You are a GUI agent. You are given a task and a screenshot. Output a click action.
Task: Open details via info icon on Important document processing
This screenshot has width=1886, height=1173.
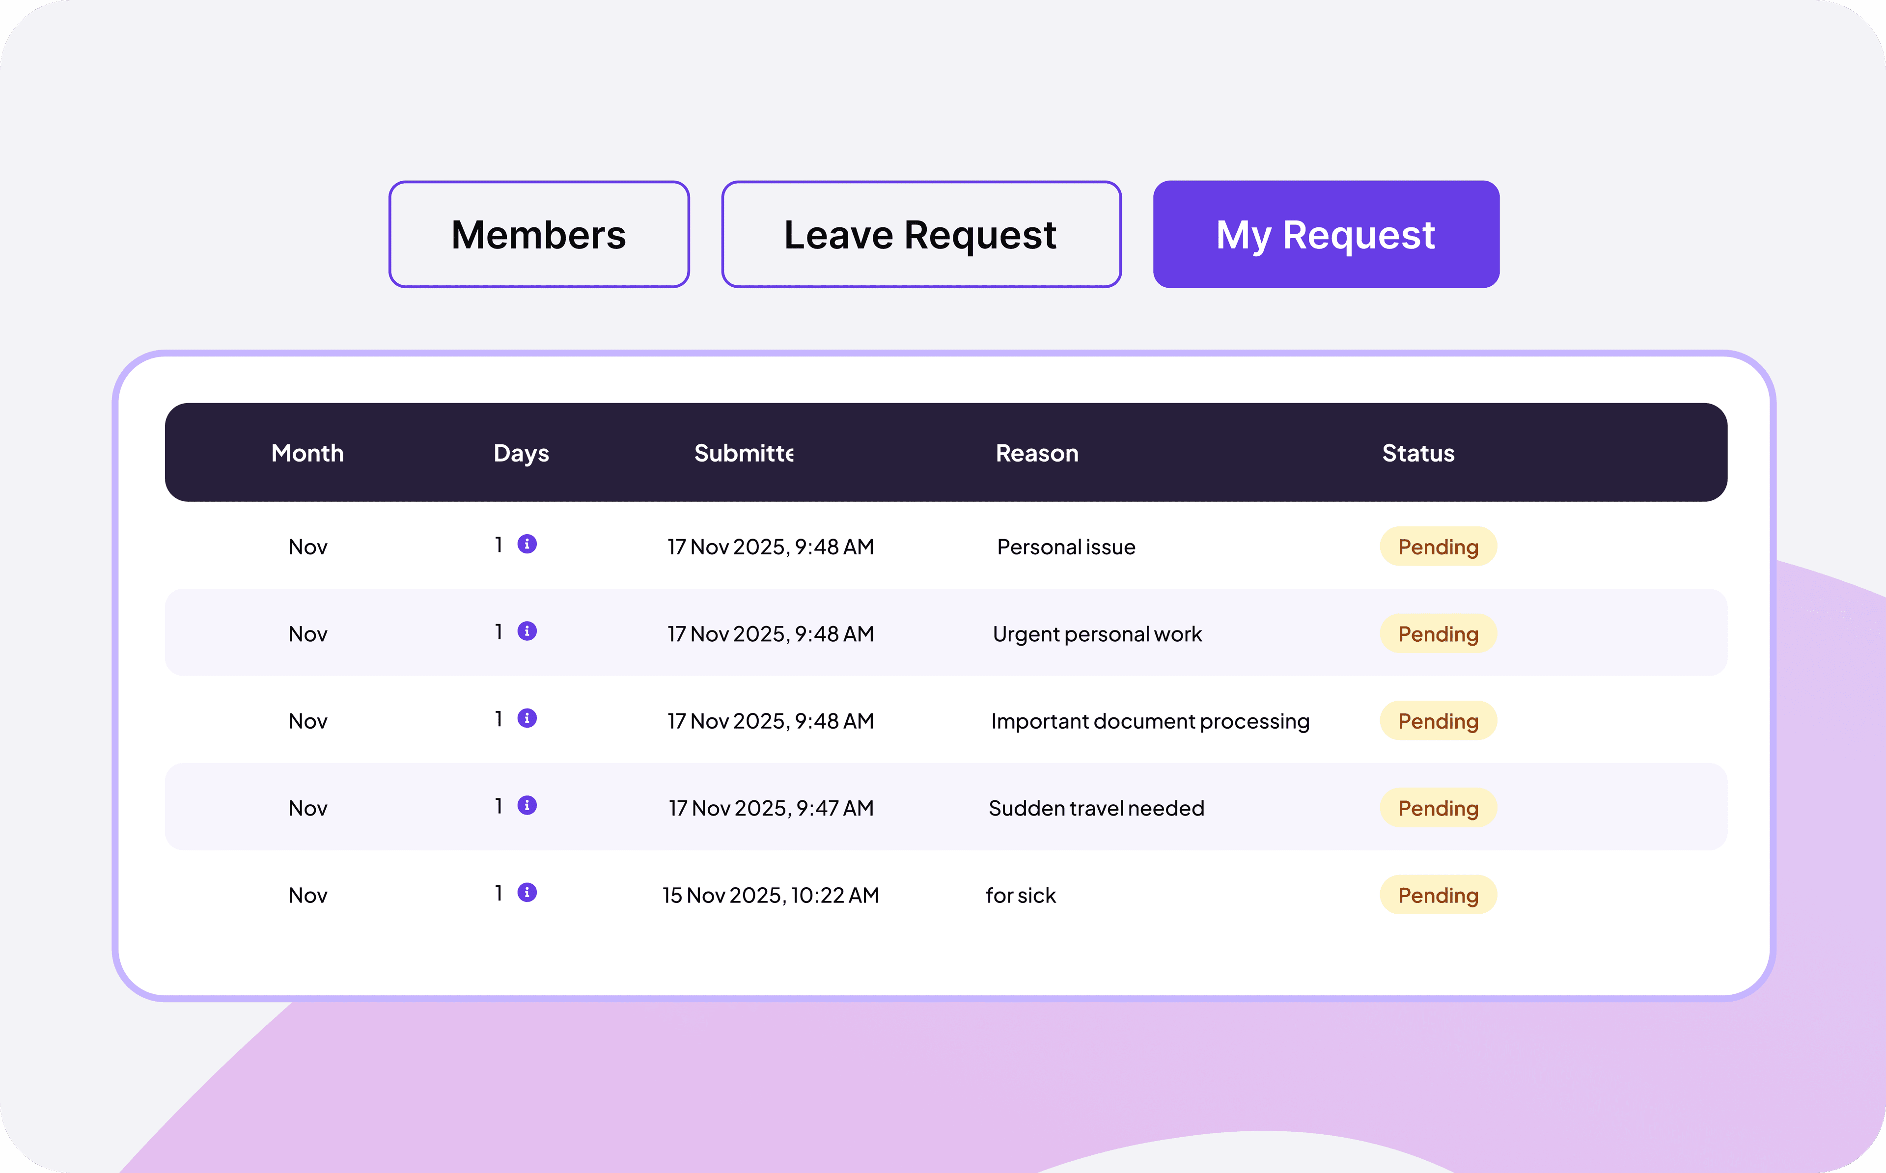527,718
